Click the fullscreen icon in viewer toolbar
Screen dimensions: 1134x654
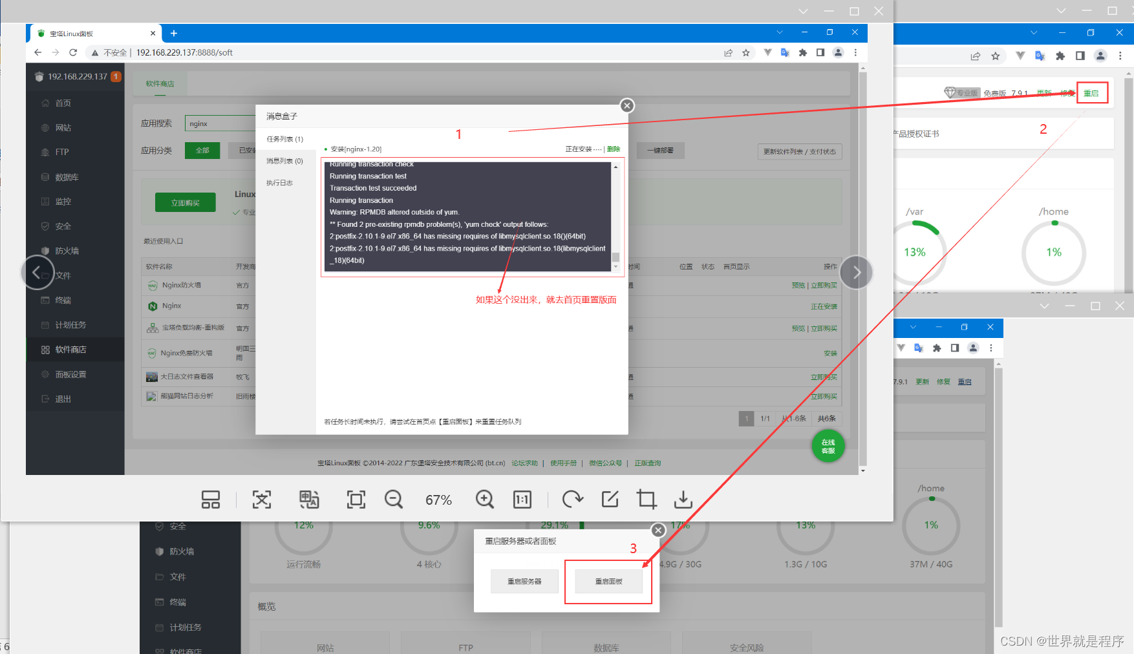[356, 500]
